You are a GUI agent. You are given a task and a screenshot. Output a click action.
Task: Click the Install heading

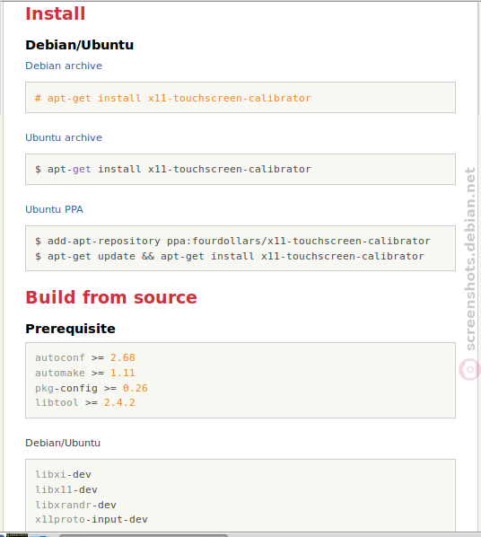(x=55, y=13)
